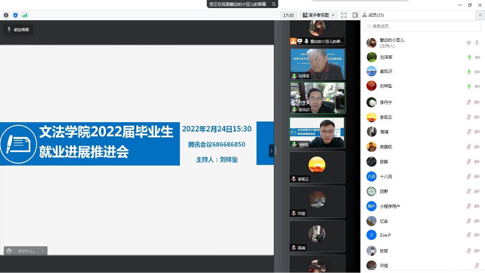Toggle 刘祥坠's green microphone icon
The width and height of the screenshot is (485, 273).
[469, 86]
